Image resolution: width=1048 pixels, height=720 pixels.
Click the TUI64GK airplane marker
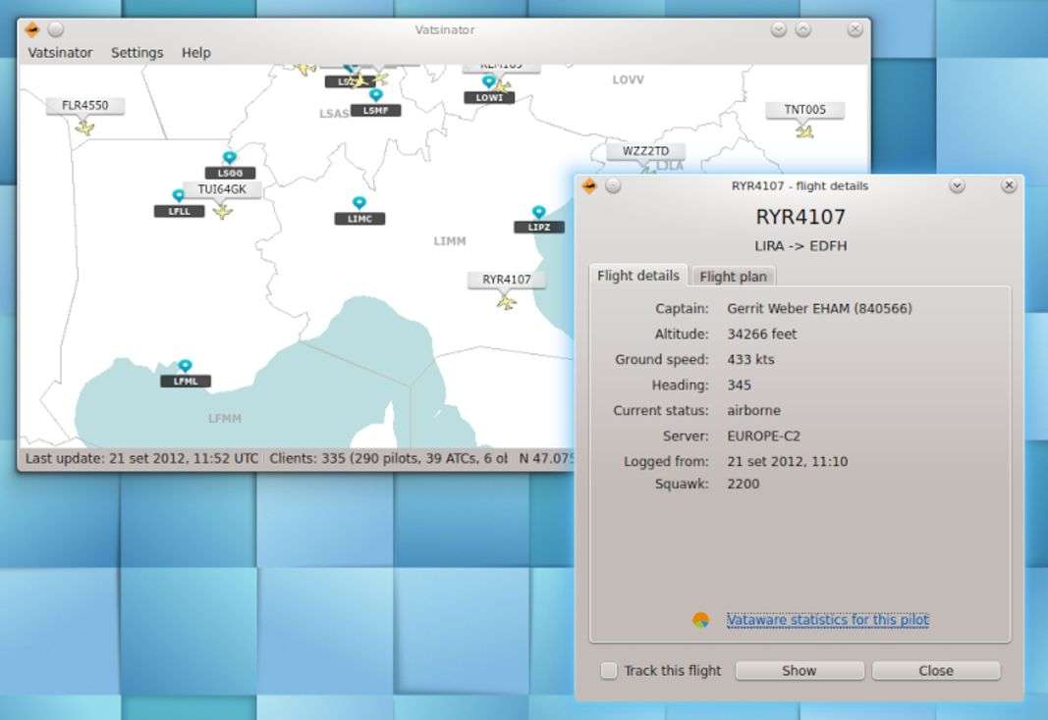pyautogui.click(x=223, y=211)
